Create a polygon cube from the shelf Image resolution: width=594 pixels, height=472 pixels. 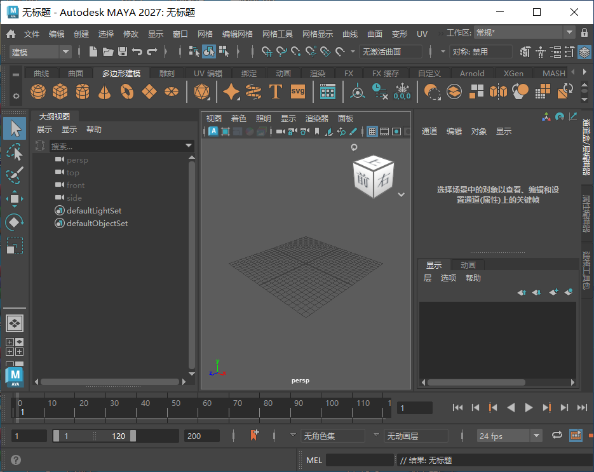click(x=61, y=92)
